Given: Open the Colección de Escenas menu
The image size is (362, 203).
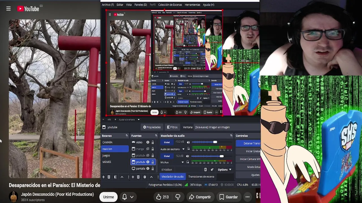Looking at the screenshot, I should [170, 5].
